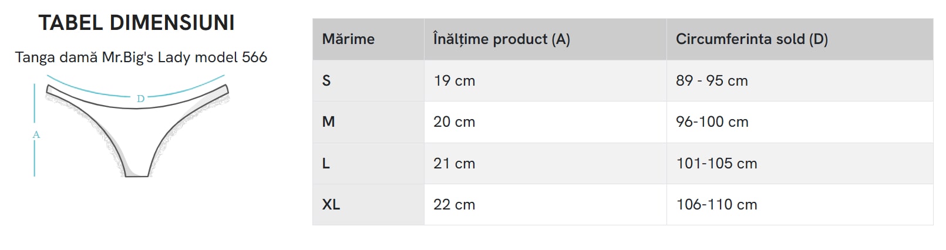Click the XL size row label
This screenshot has height=250, width=946.
331,205
